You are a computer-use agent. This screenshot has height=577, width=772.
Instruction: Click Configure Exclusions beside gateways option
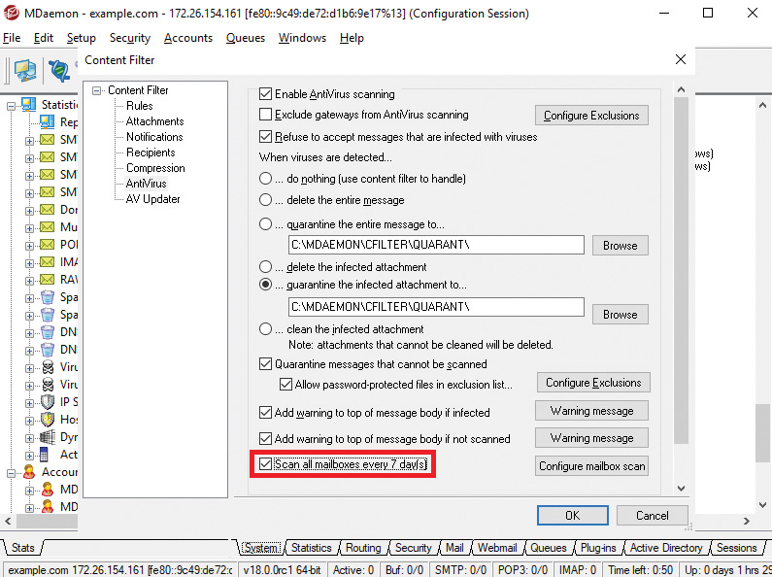(x=591, y=116)
